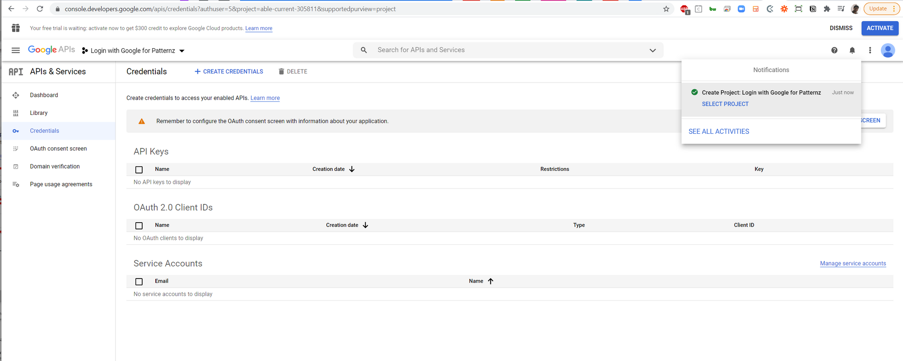This screenshot has height=361, width=903.
Task: Click the Google APIs logo
Action: 51,50
